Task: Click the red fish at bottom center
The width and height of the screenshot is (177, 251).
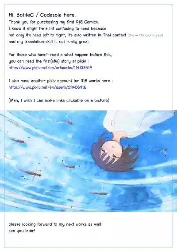Action: (97, 193)
